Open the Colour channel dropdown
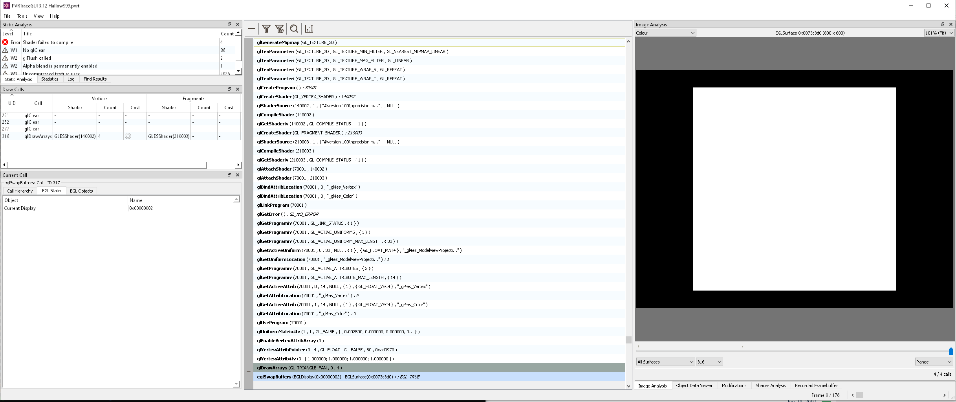The image size is (956, 402). (x=665, y=33)
